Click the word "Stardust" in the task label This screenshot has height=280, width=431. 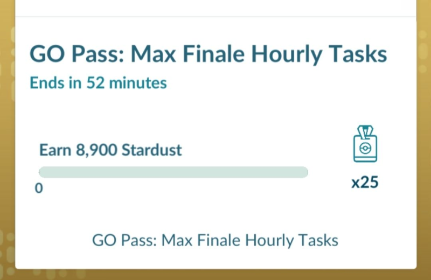[x=152, y=150]
